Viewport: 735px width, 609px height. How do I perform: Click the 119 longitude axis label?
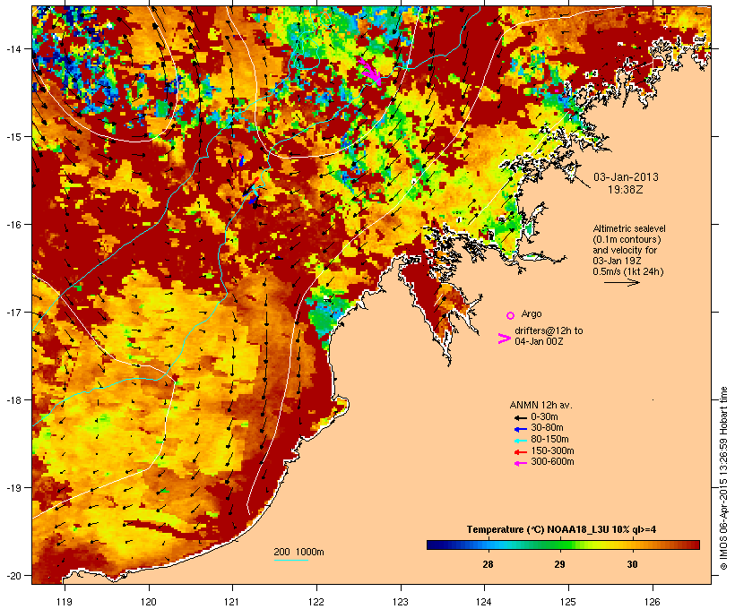pyautogui.click(x=65, y=602)
